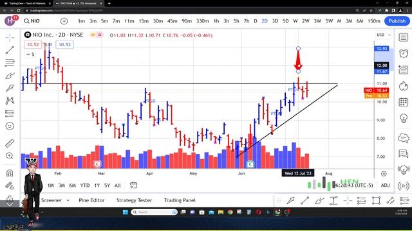The height and width of the screenshot is (231, 412).
Task: Click the add symbol plus button
Action: pos(64,21)
